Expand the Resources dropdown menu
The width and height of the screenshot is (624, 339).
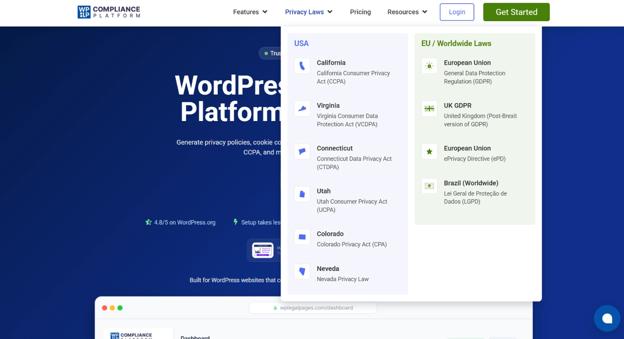click(x=407, y=12)
